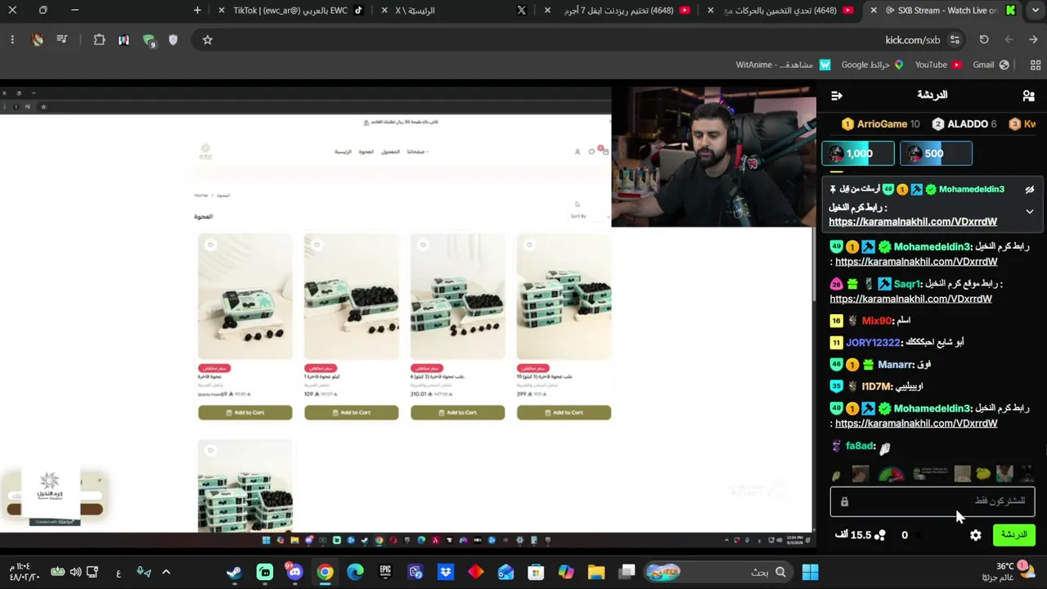Select the 500 gift goal card
The width and height of the screenshot is (1047, 589).
click(x=936, y=154)
